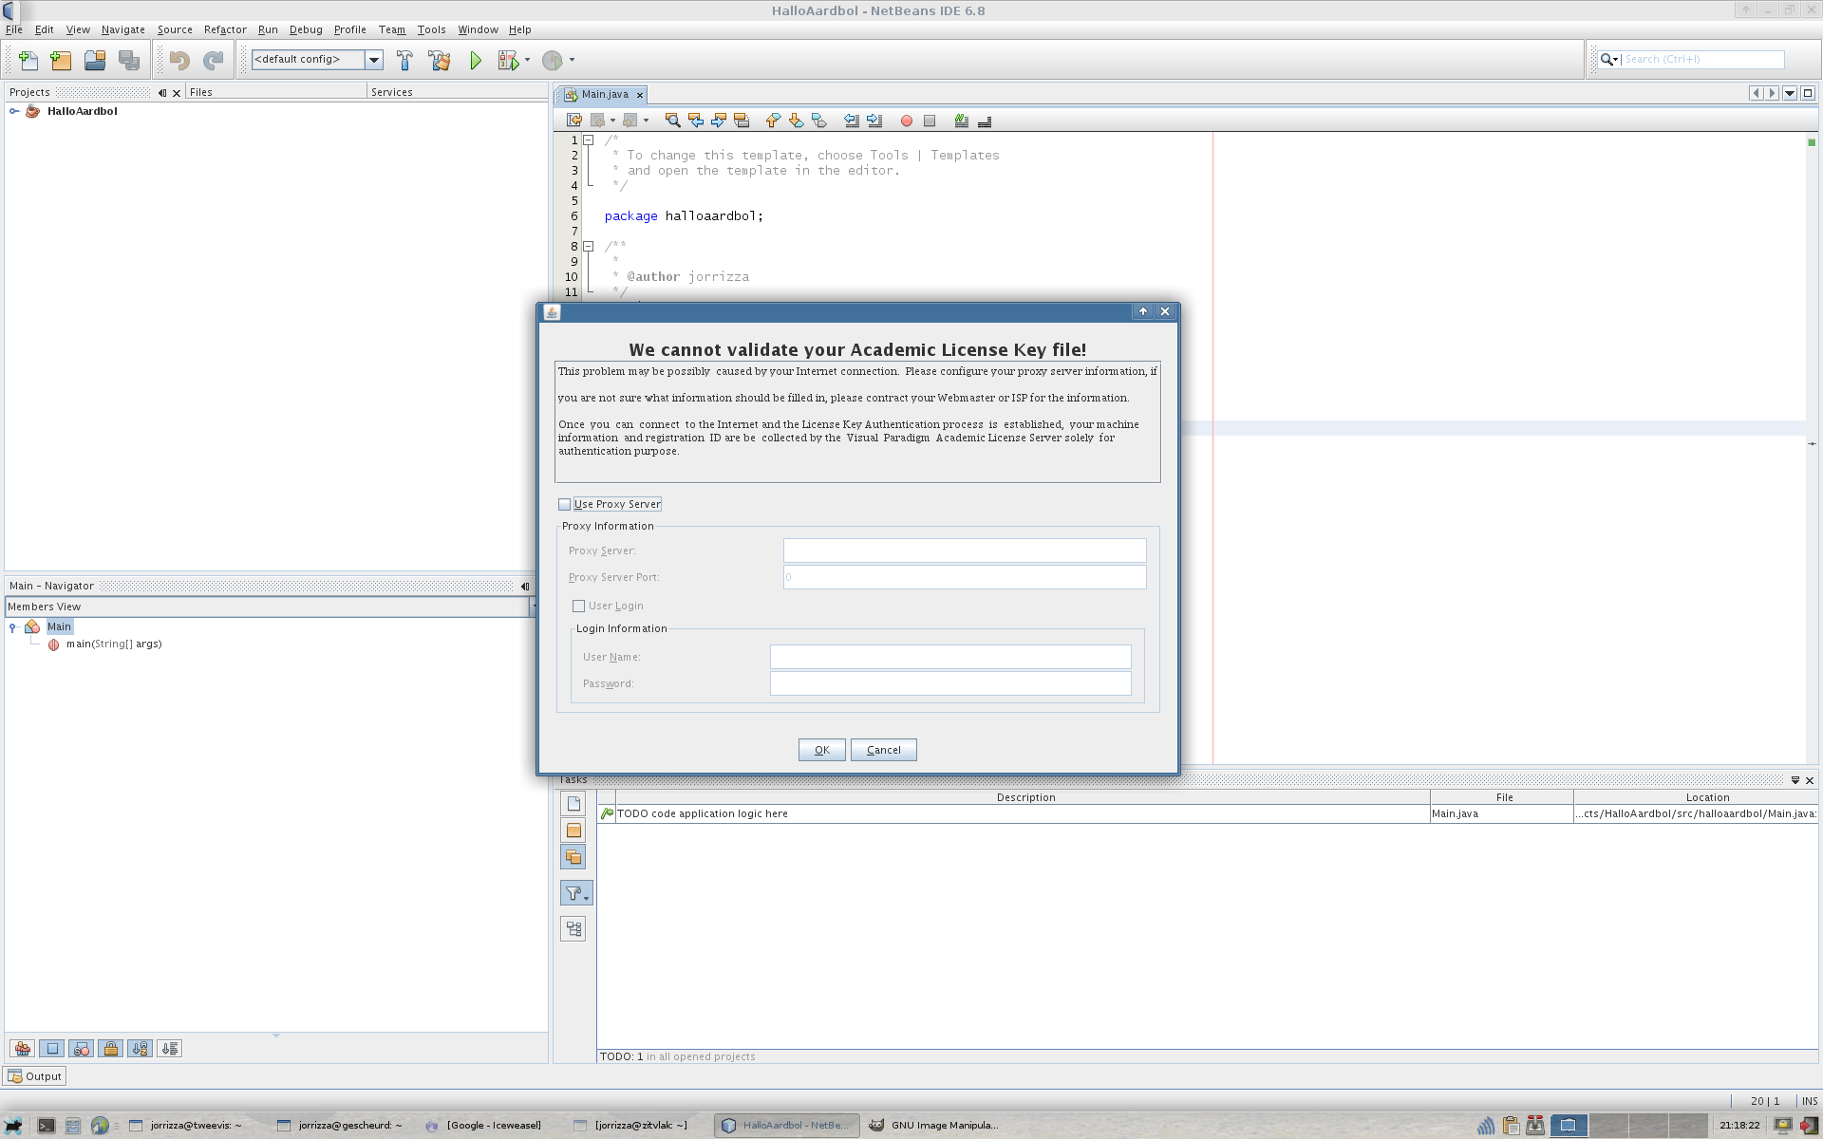Select the main(String[] args) method node
The height and width of the screenshot is (1139, 1823).
tap(114, 644)
